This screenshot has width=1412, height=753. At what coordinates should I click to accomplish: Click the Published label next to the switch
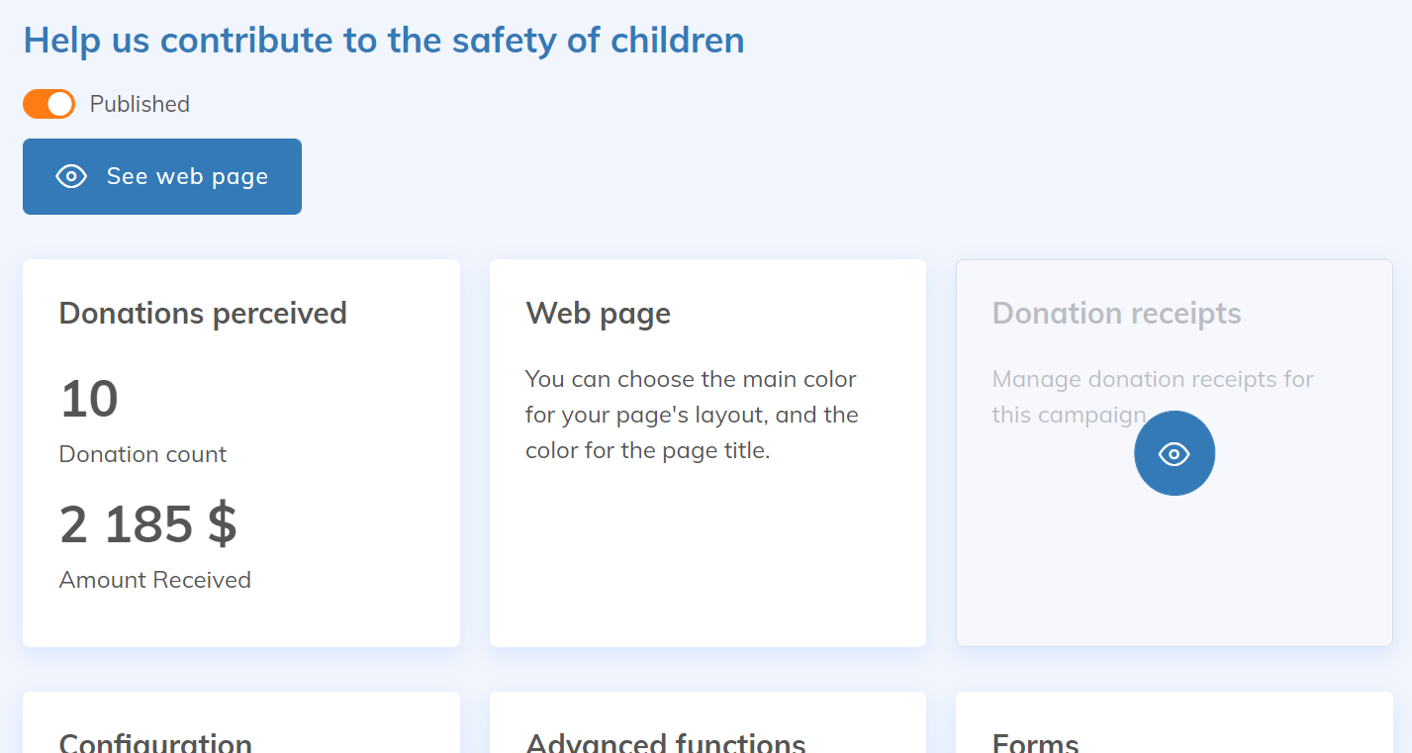140,104
